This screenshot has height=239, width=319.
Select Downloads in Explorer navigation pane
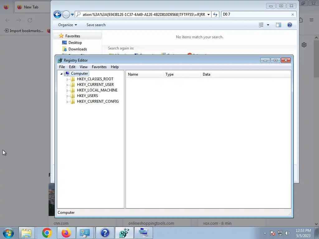(x=78, y=49)
